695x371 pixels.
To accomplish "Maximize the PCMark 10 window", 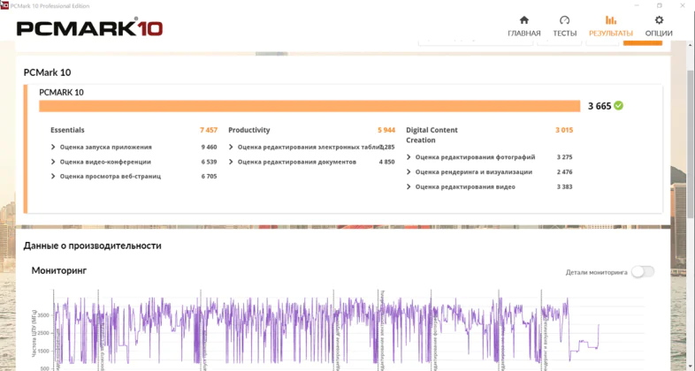I will point(660,5).
